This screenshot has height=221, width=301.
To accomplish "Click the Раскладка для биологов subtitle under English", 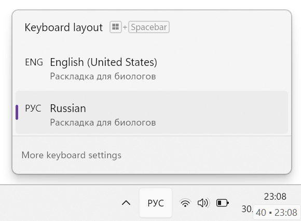I will [103, 76].
